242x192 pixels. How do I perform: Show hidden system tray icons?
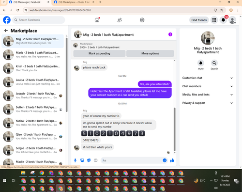tap(211, 180)
